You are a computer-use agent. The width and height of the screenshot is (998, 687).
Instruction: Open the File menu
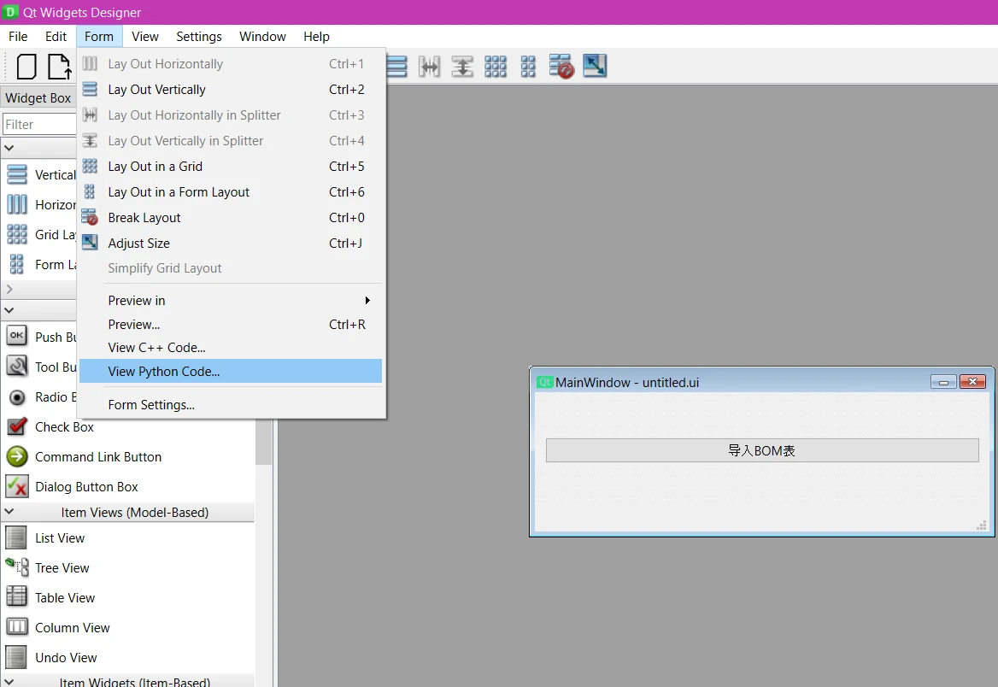point(18,36)
